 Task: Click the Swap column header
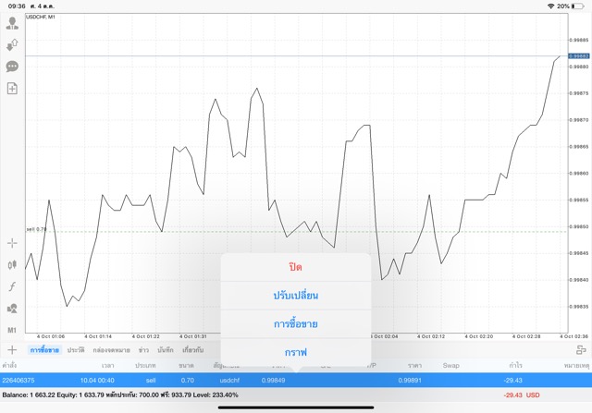coord(450,366)
